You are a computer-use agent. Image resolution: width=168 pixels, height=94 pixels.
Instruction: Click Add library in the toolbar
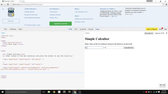point(13,29)
